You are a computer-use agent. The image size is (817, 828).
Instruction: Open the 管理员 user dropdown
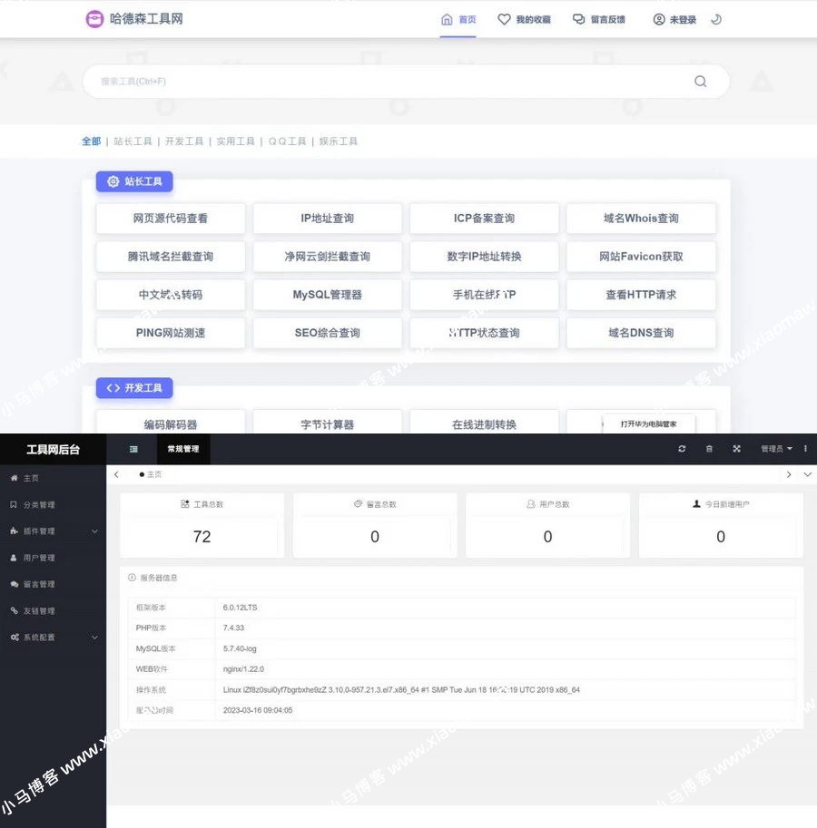tap(776, 449)
